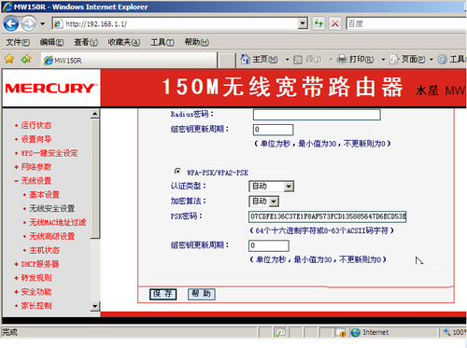Viewport: 467px width, 348px height.
Task: Expand the address bar URL dropdown
Action: tap(303, 23)
